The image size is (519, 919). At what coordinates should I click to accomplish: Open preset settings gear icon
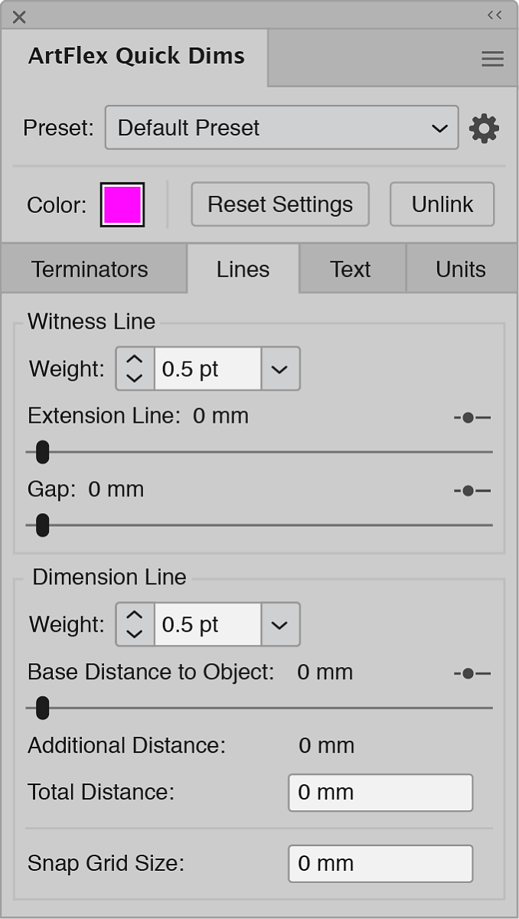click(484, 128)
